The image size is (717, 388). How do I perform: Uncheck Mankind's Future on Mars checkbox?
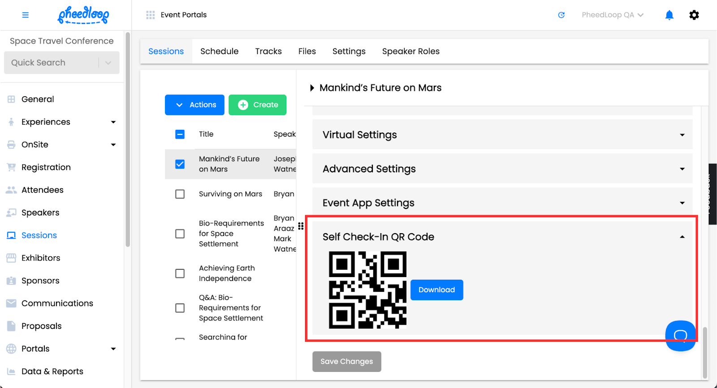click(180, 164)
